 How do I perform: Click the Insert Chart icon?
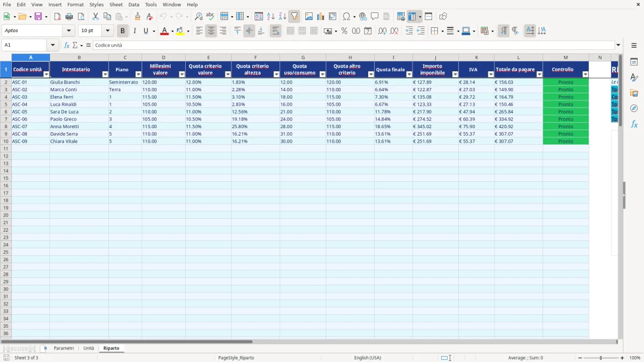320,17
